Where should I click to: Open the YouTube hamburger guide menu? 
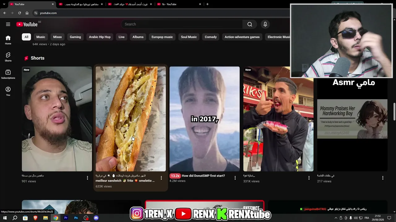8,24
